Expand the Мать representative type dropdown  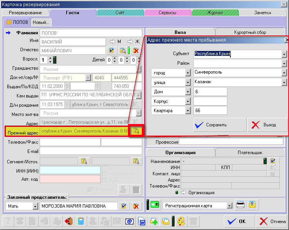pos(35,206)
